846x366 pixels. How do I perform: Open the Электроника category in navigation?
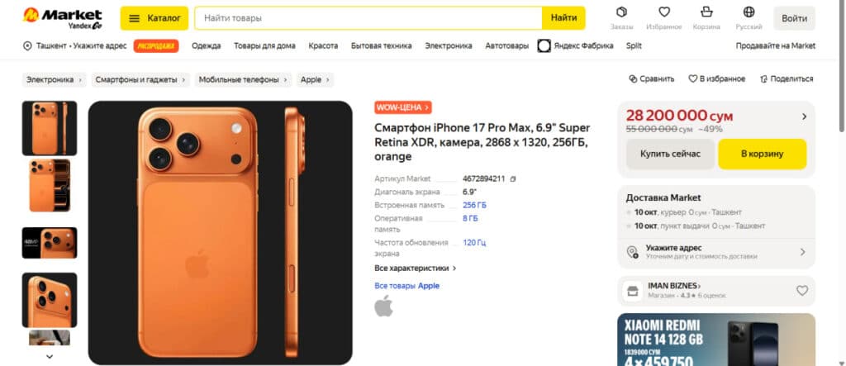pyautogui.click(x=448, y=46)
